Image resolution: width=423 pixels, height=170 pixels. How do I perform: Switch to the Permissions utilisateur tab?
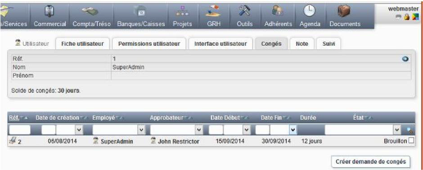click(x=149, y=44)
